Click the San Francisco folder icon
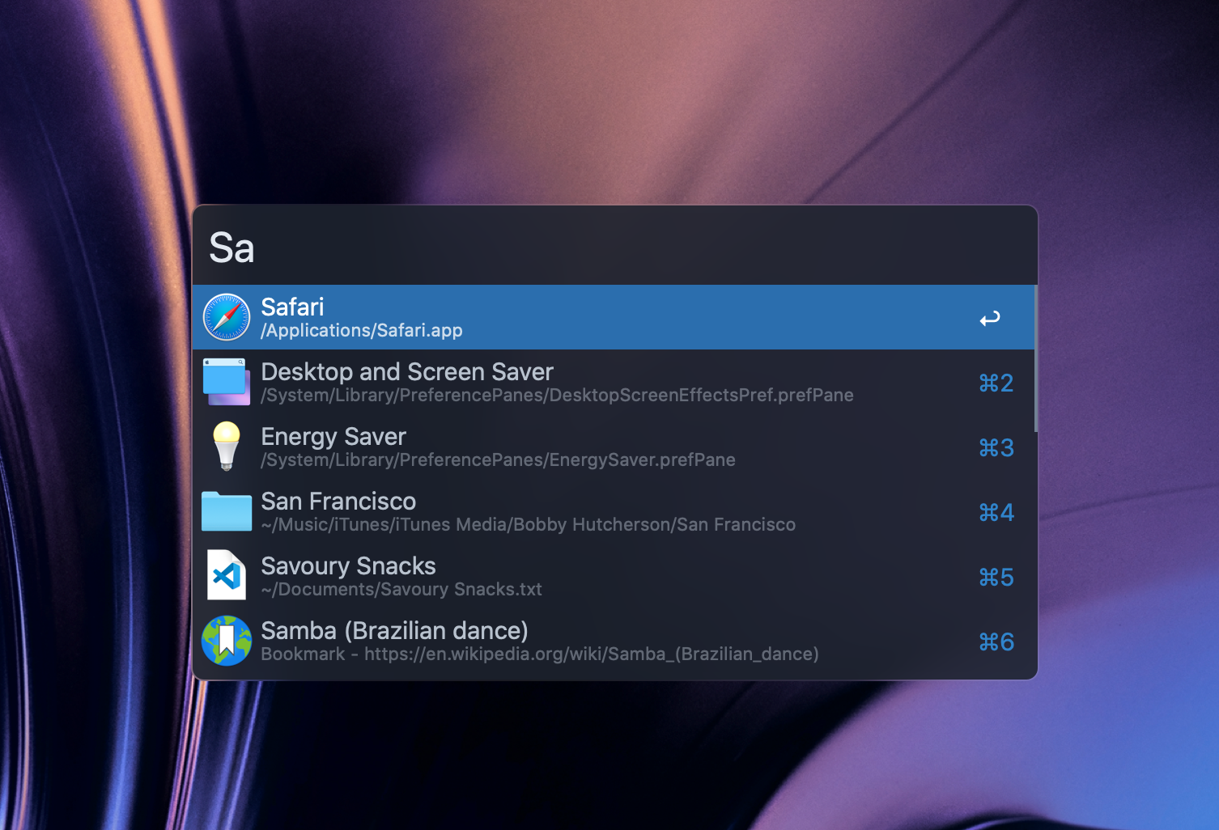The height and width of the screenshot is (830, 1219). 227,511
